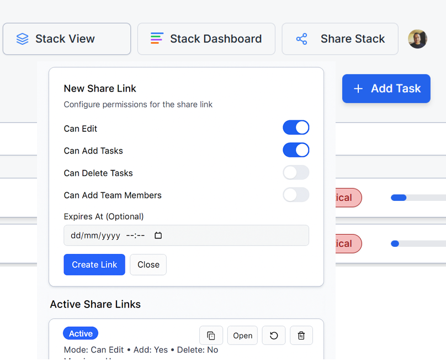Click the share-nodes icon beside Share Stack
This screenshot has width=446, height=361.
click(301, 39)
